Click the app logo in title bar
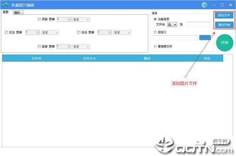The image size is (236, 156). click(x=6, y=5)
